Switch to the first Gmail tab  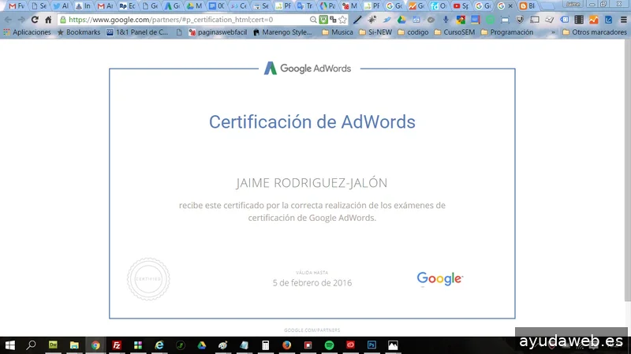pos(17,6)
